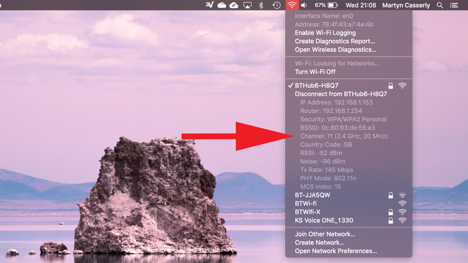Click the PHY Mode: 802.11n line
Image resolution: width=468 pixels, height=263 pixels.
(328, 178)
